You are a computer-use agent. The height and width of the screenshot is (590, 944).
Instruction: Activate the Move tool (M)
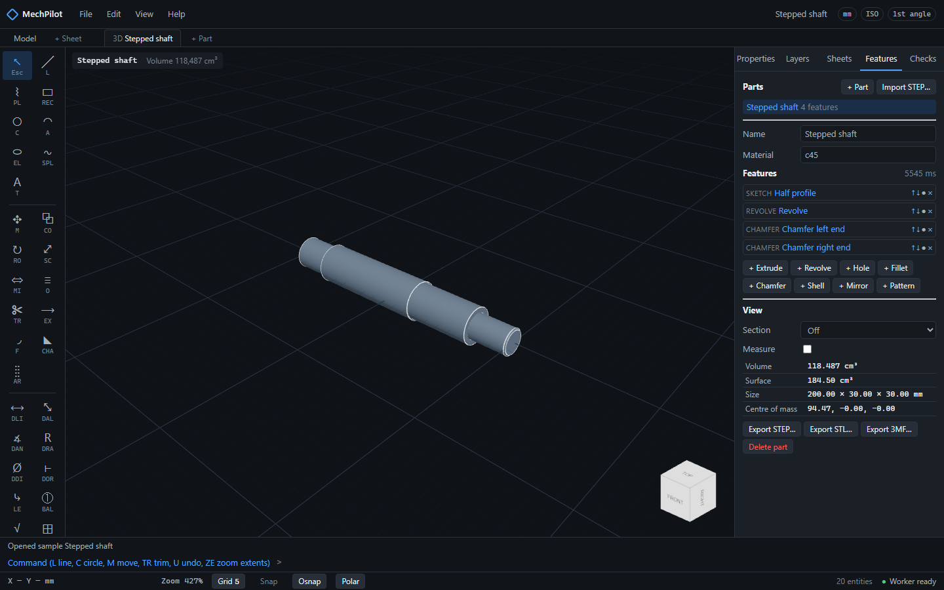17,224
